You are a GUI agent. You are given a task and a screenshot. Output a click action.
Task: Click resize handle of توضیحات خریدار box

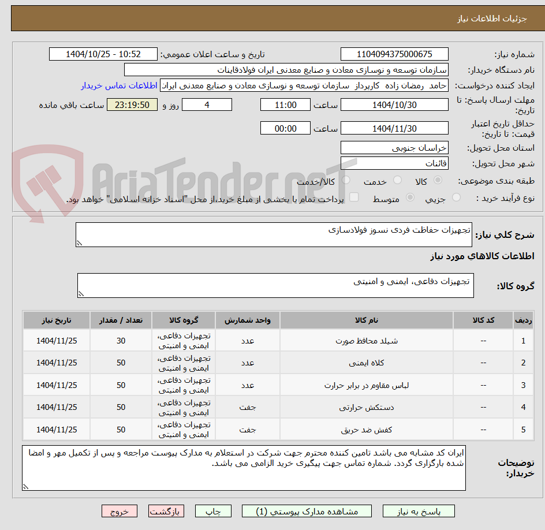[26, 487]
